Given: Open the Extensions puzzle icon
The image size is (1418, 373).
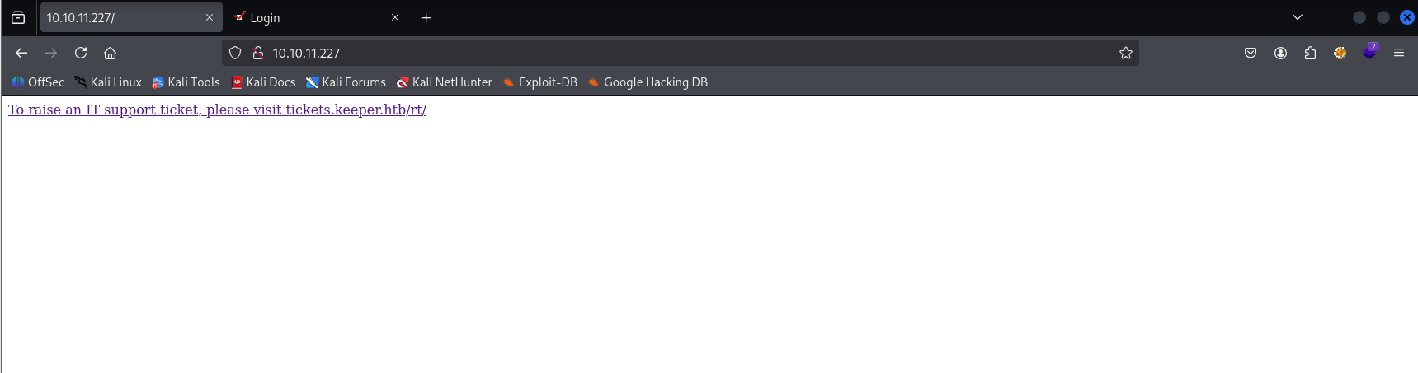Looking at the screenshot, I should (x=1310, y=53).
